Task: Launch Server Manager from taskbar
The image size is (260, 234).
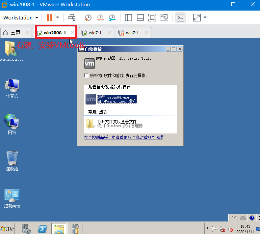Action: 26,229
